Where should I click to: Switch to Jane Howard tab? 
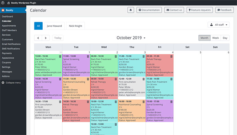coord(54,26)
